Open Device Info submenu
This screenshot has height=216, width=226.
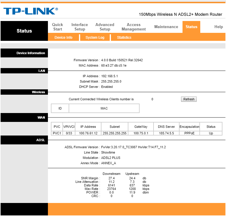63,38
